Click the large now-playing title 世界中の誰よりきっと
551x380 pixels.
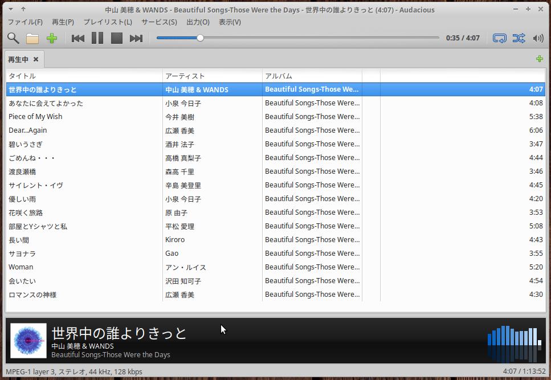[119, 333]
